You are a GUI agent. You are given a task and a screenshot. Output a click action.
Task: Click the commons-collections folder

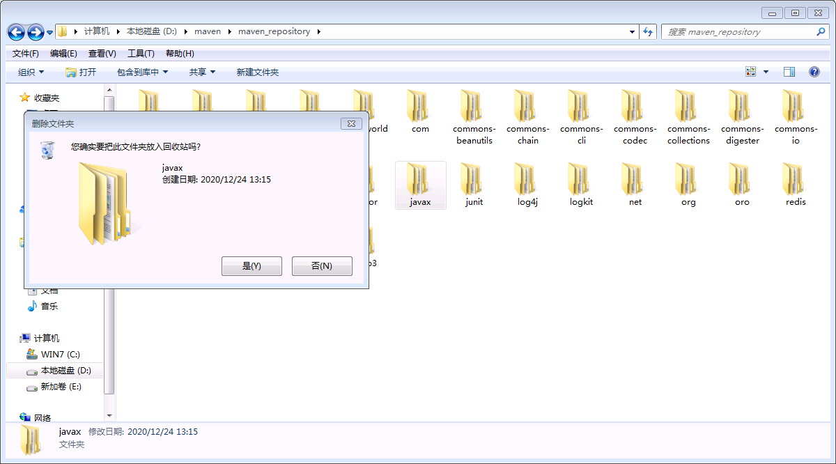688,117
